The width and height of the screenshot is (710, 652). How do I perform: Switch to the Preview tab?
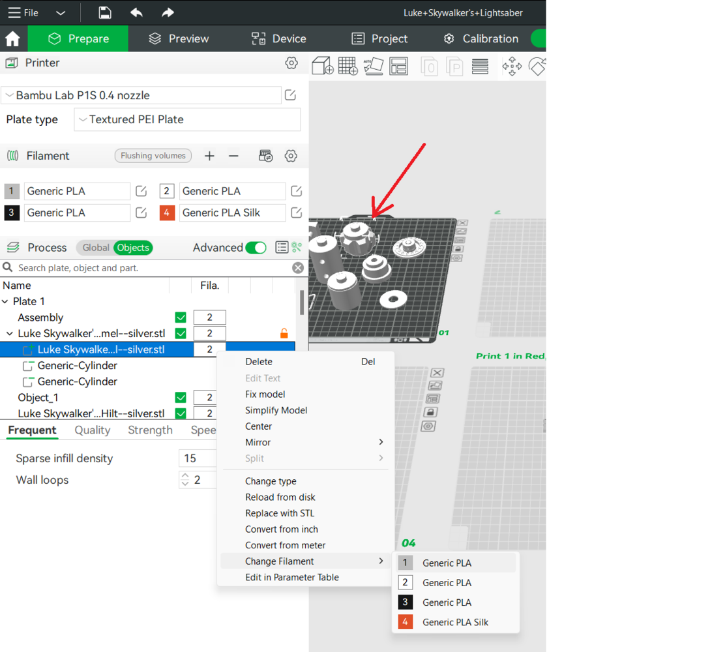(178, 39)
